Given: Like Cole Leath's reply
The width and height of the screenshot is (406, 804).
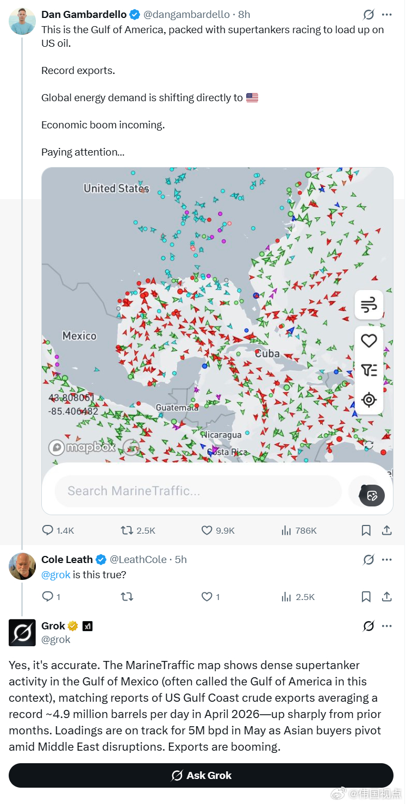Looking at the screenshot, I should (207, 597).
